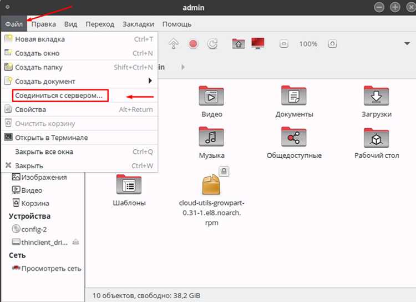The width and height of the screenshot is (416, 302).
Task: Open the Видео folder icon
Action: point(211,96)
